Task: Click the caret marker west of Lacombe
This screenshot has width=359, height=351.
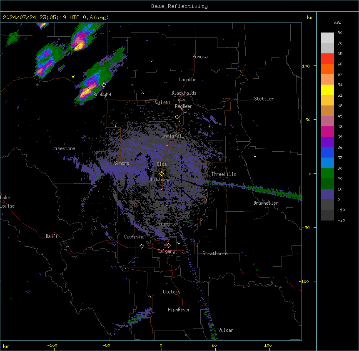Action: [165, 82]
